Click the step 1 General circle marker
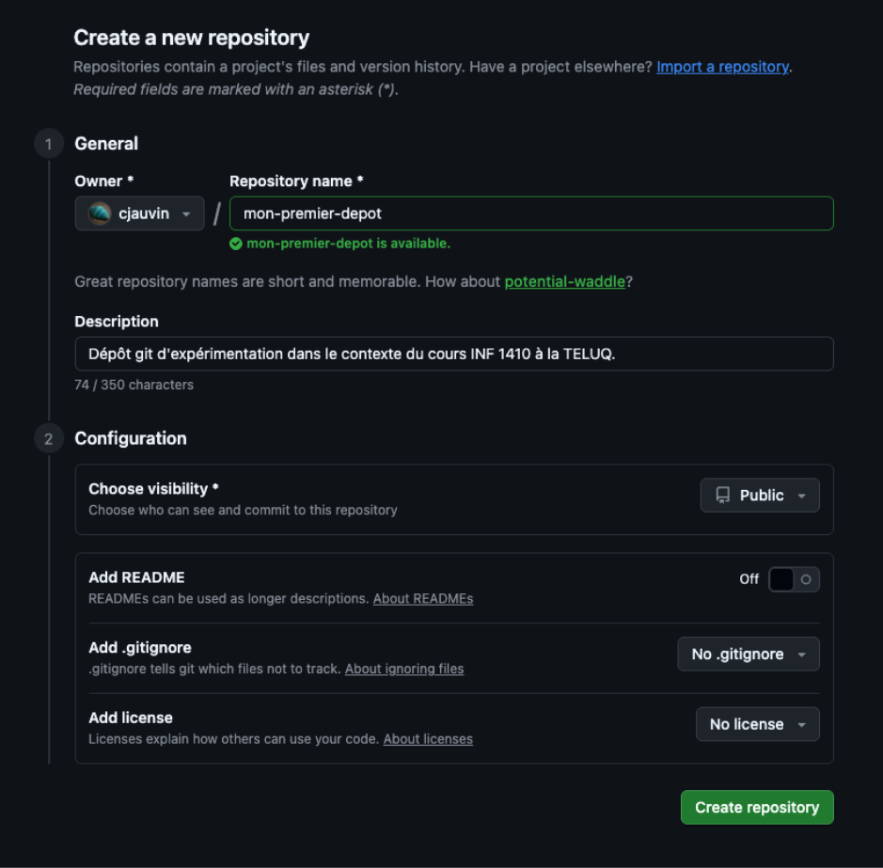 (48, 144)
